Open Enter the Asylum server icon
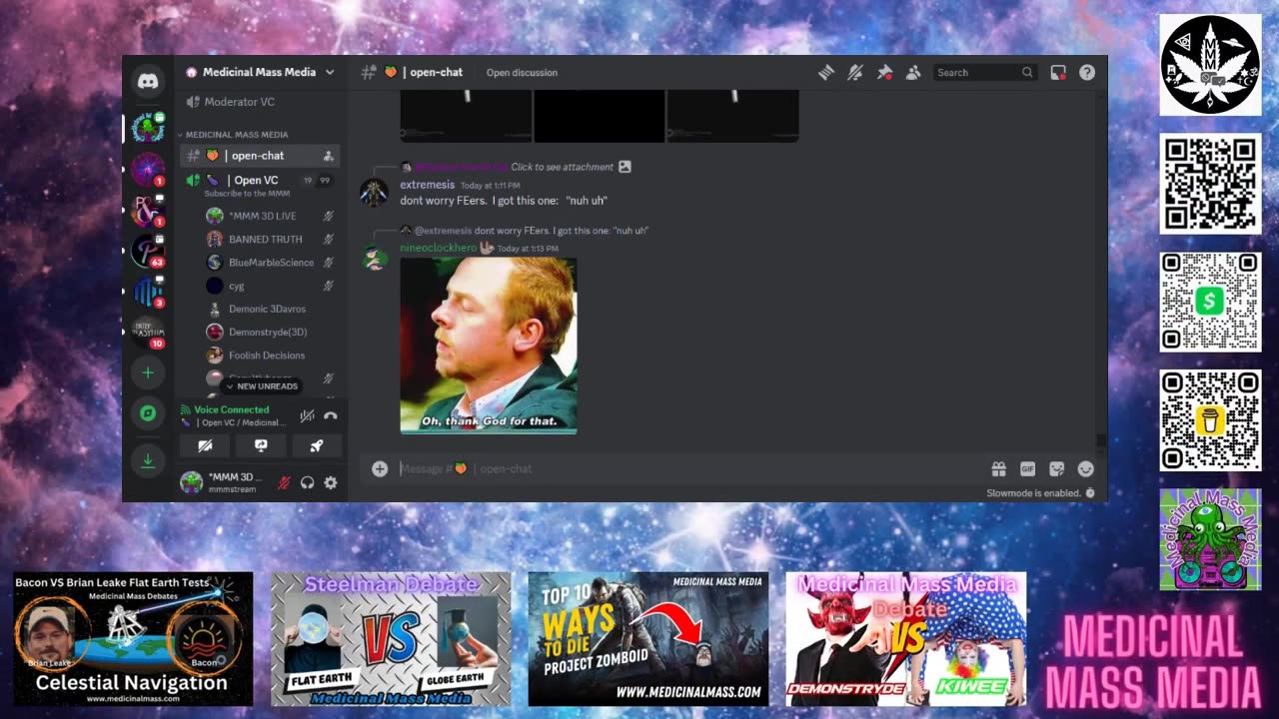Image resolution: width=1279 pixels, height=719 pixels. click(x=148, y=332)
